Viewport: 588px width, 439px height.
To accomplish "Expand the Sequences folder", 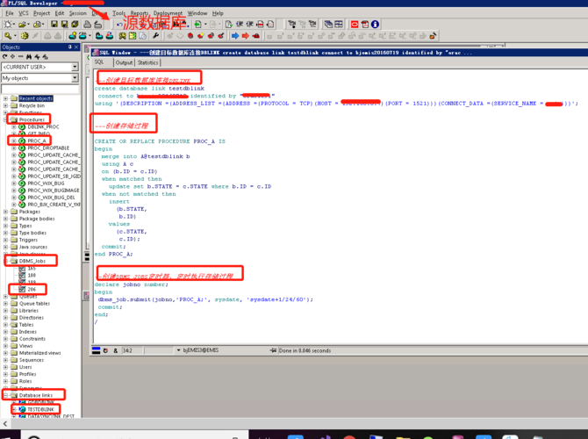I will click(5, 360).
